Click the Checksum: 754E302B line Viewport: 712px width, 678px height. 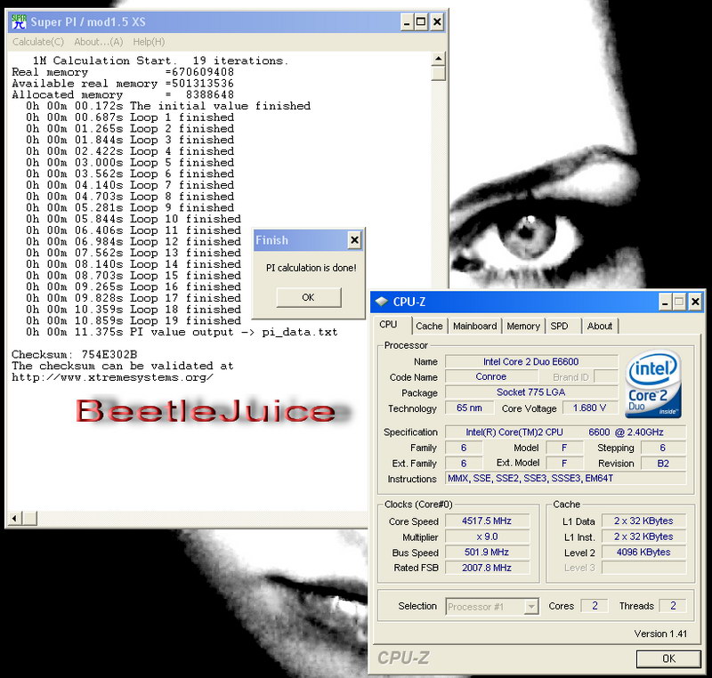click(x=75, y=354)
